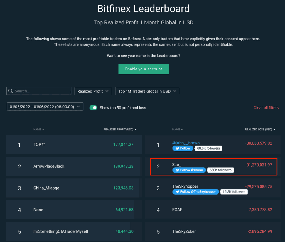Sort by Realized Profit (USD) column arrow
This screenshot has height=242, width=285.
[x=136, y=130]
